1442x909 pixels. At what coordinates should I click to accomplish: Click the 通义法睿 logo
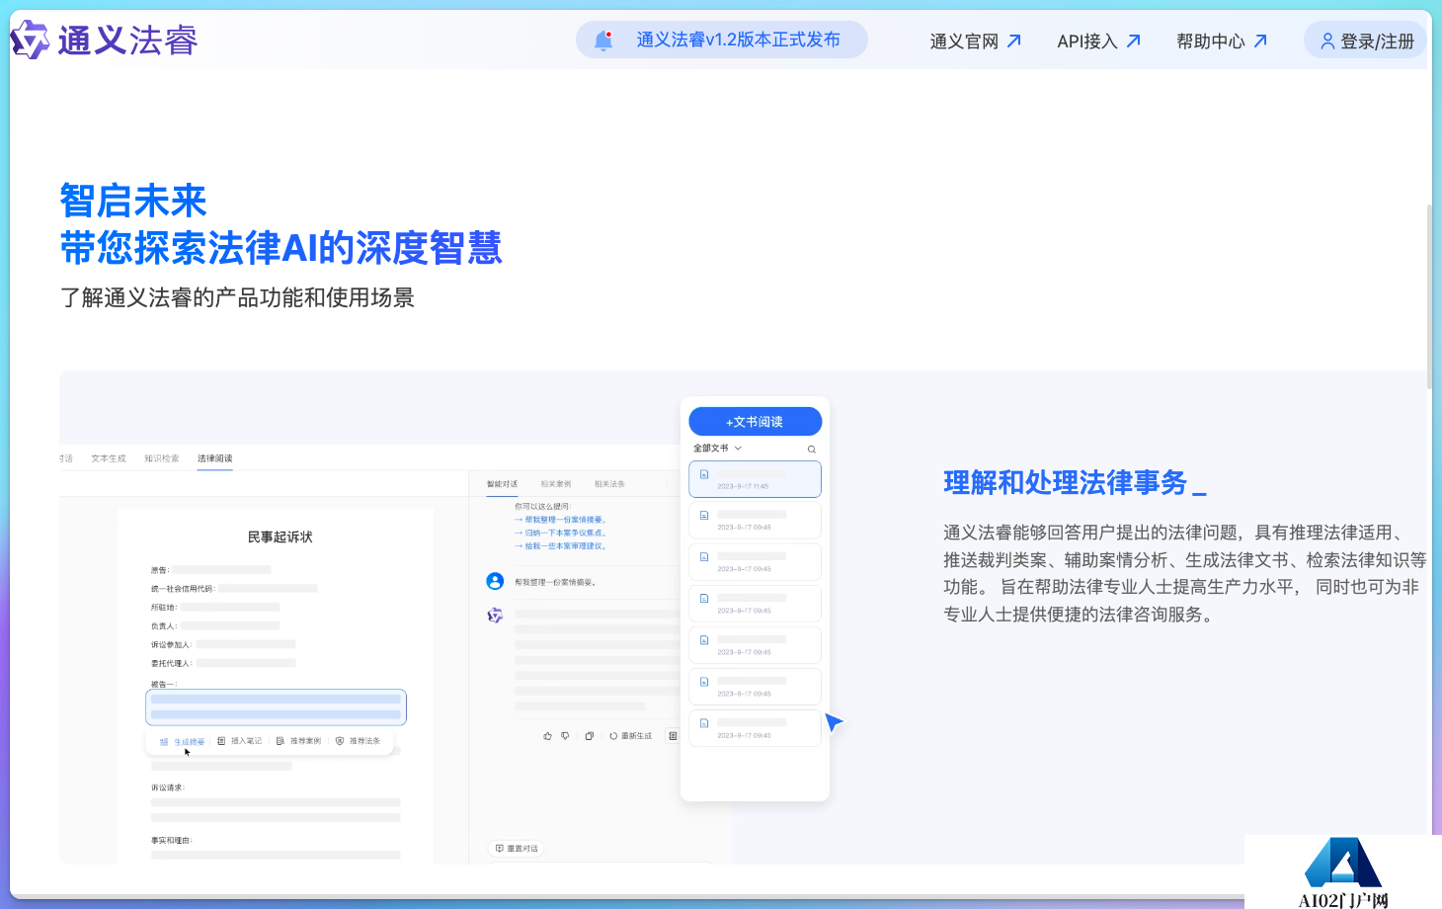104,41
